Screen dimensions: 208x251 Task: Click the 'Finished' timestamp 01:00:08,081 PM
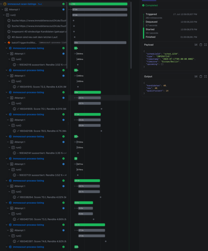(x=189, y=37)
